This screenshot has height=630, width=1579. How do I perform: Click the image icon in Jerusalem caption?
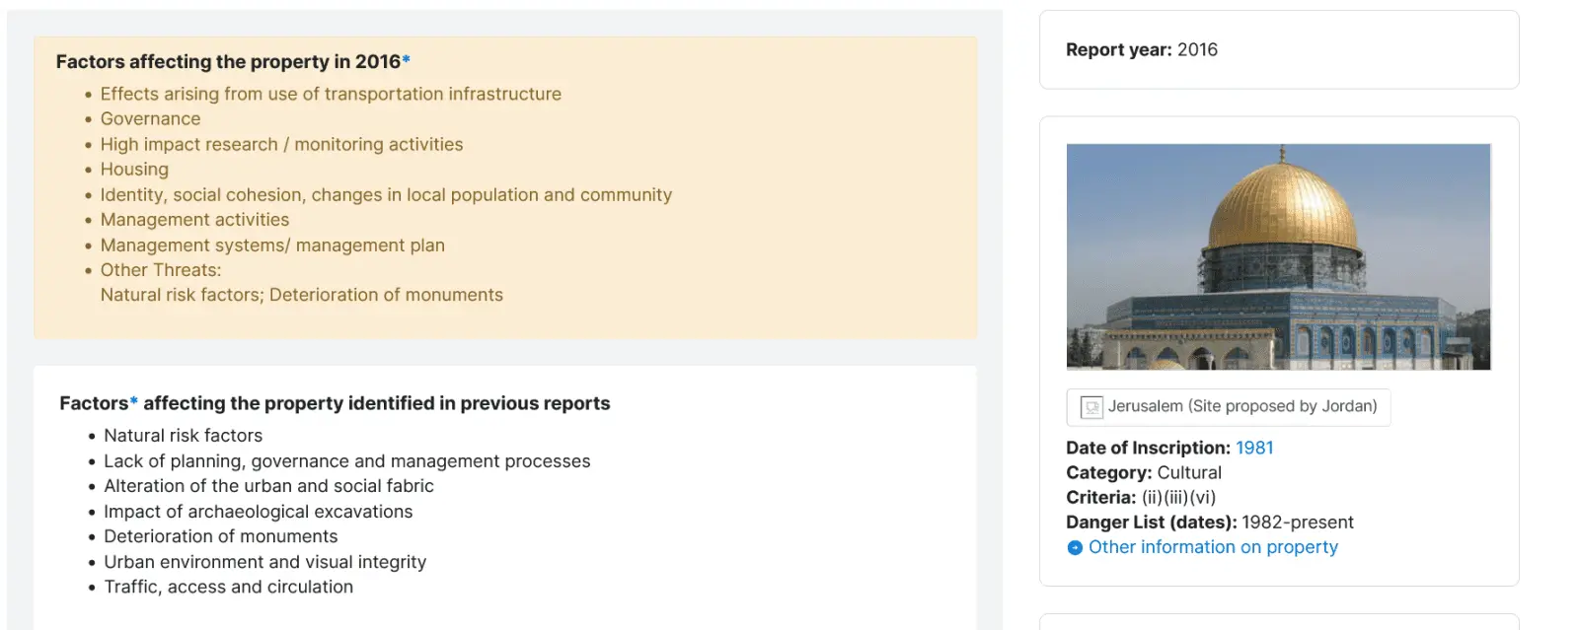pos(1091,407)
